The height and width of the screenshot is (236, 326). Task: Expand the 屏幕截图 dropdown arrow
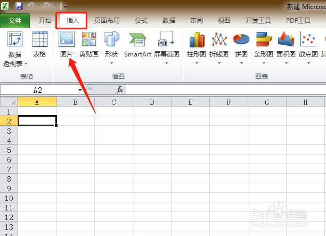[x=166, y=63]
